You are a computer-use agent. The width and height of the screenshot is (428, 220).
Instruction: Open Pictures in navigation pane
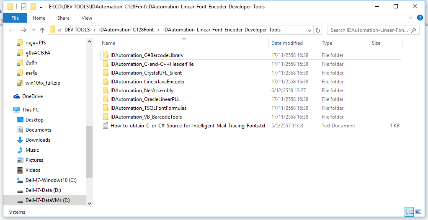coord(34,160)
